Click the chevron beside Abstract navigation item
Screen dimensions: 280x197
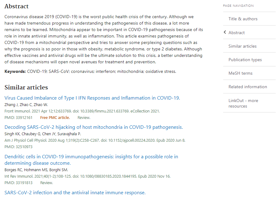coord(225,32)
